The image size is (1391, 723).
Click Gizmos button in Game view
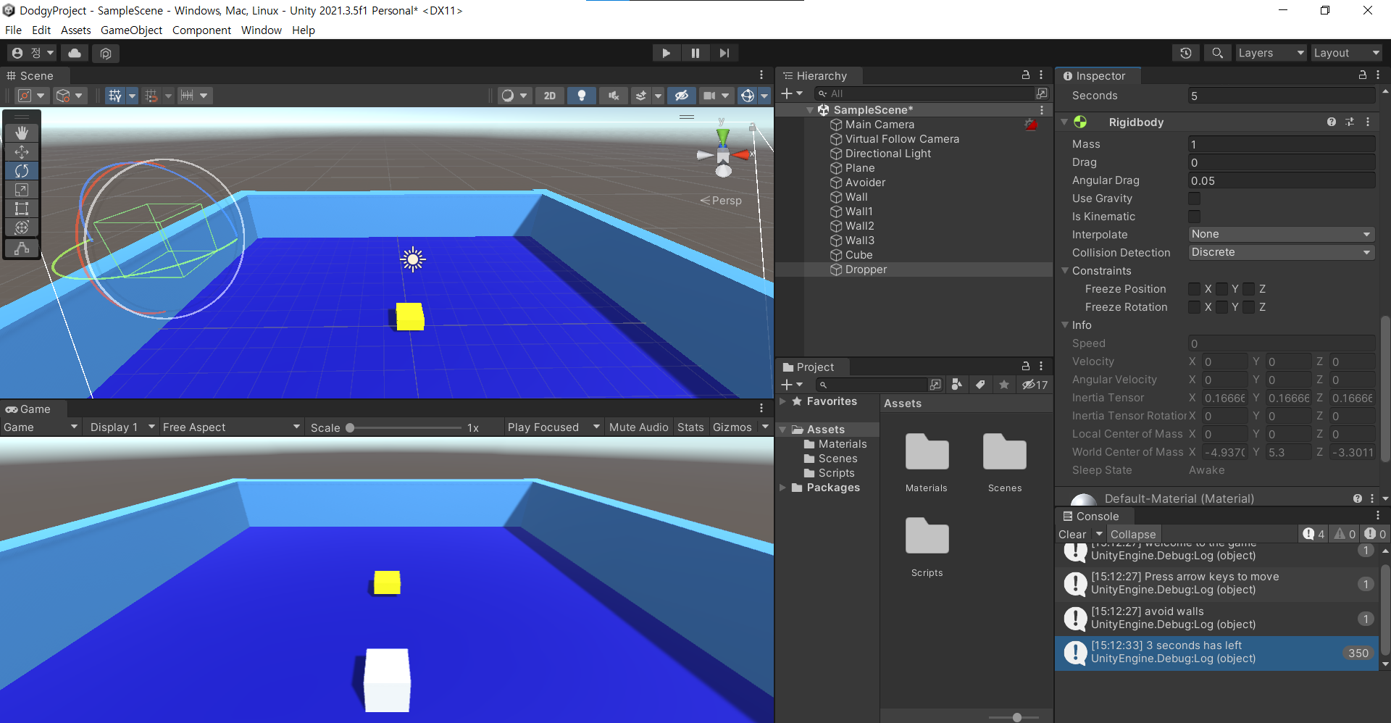click(x=732, y=427)
